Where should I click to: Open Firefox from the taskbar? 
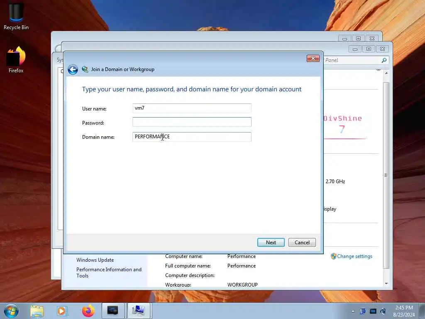88,311
